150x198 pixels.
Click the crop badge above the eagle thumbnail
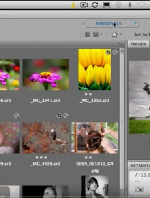tap(59, 116)
